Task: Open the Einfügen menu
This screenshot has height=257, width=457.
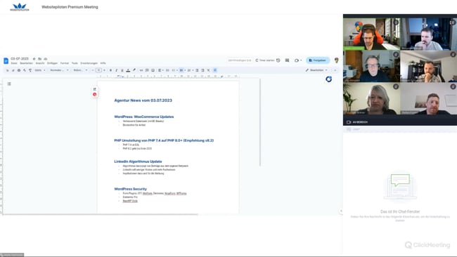Action: tap(52, 63)
